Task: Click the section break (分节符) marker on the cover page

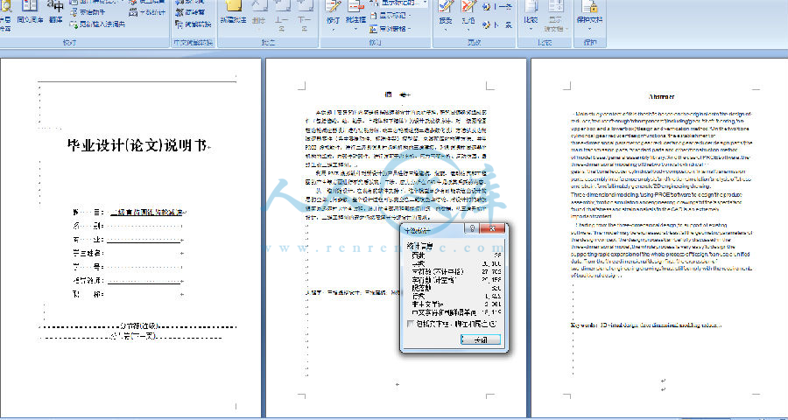Action: [137, 325]
